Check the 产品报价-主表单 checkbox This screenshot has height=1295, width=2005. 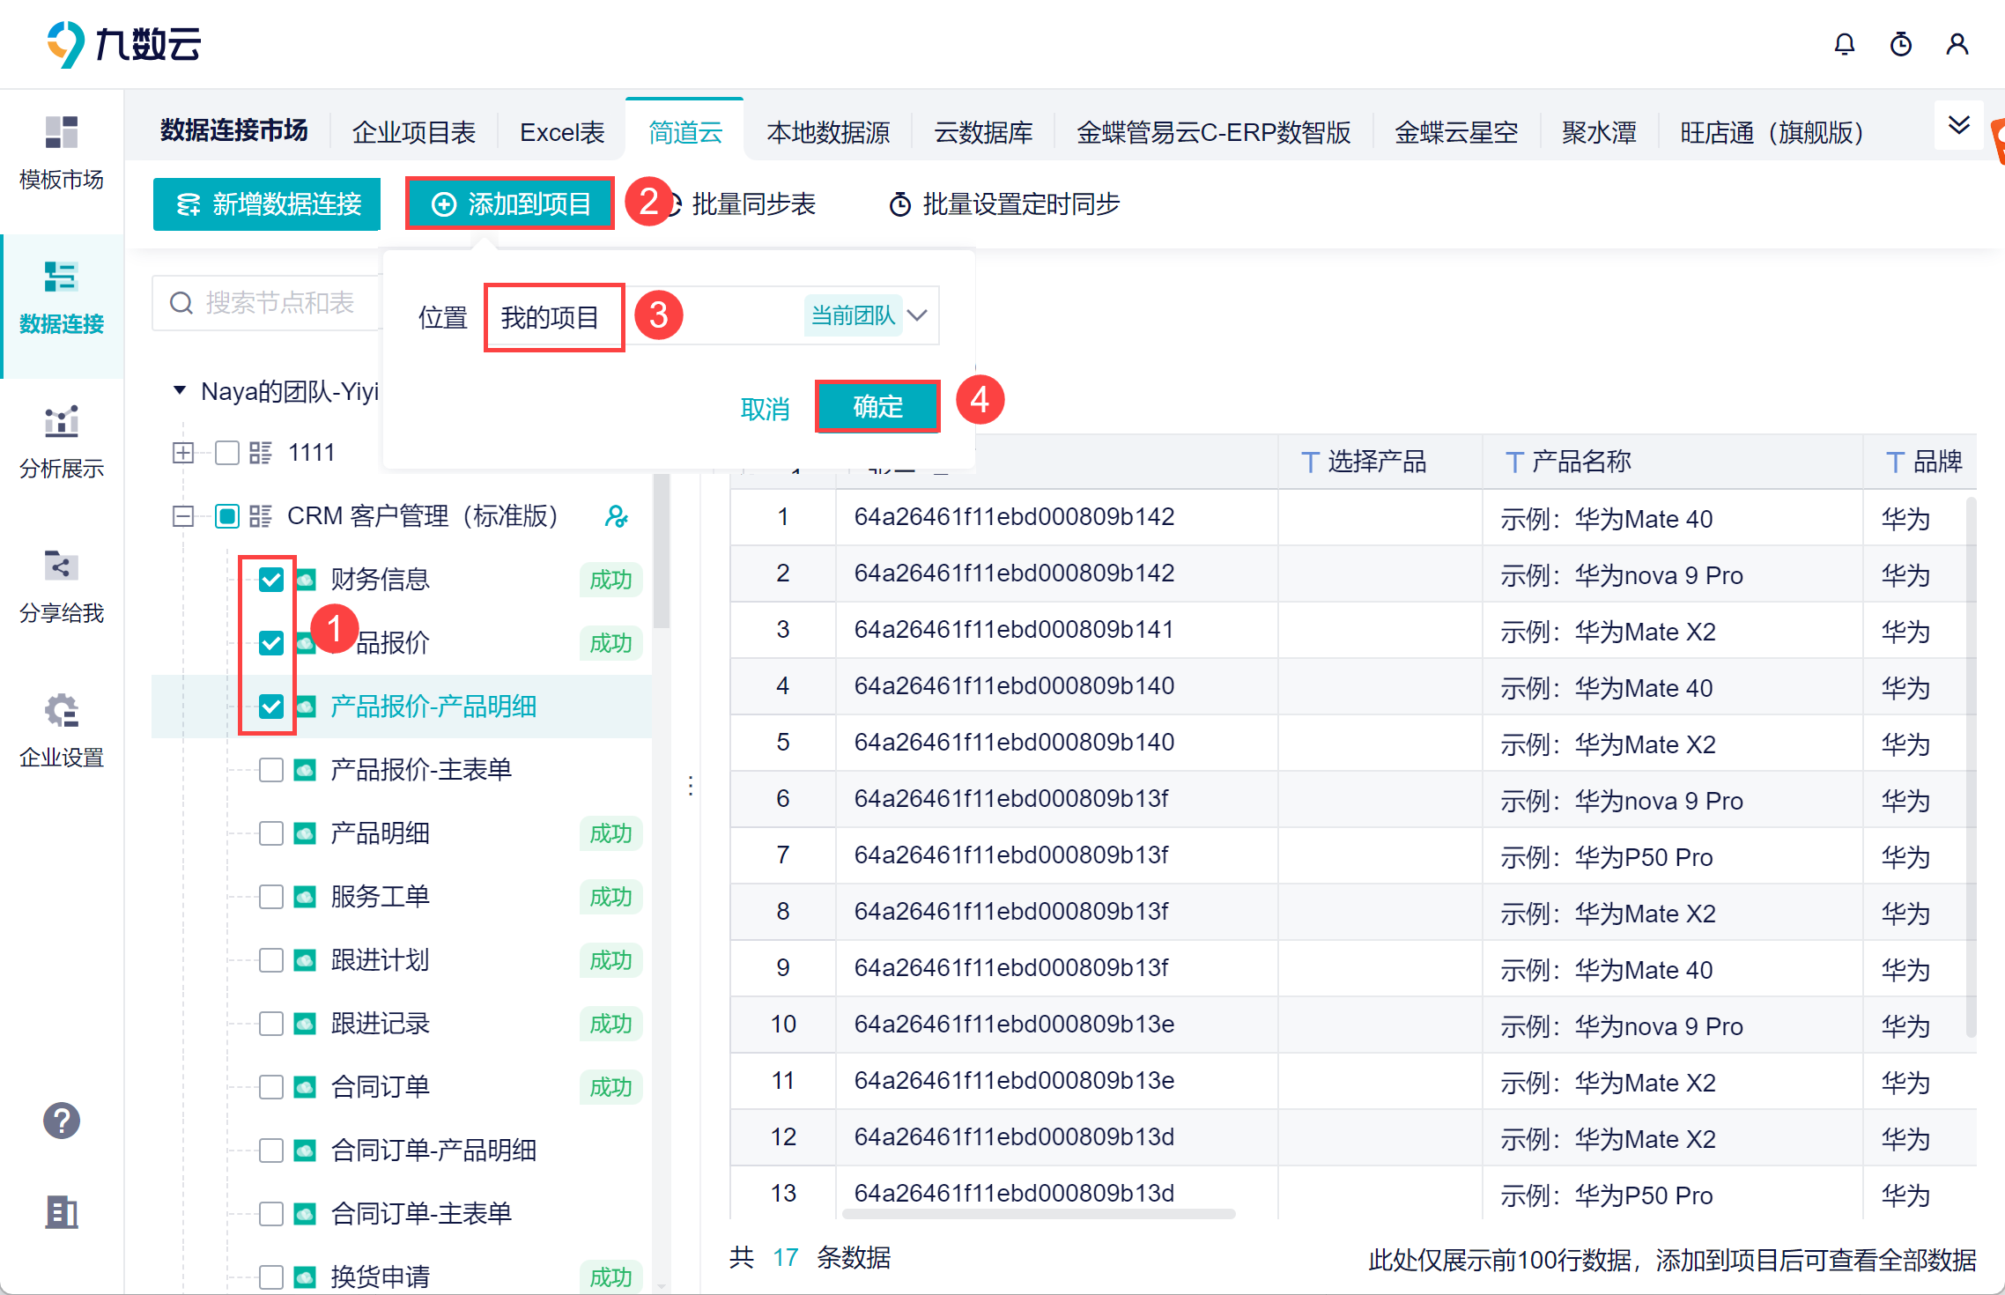[x=271, y=770]
